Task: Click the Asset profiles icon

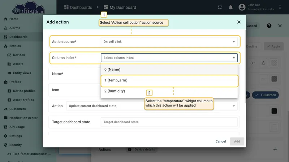Action: tap(9, 100)
